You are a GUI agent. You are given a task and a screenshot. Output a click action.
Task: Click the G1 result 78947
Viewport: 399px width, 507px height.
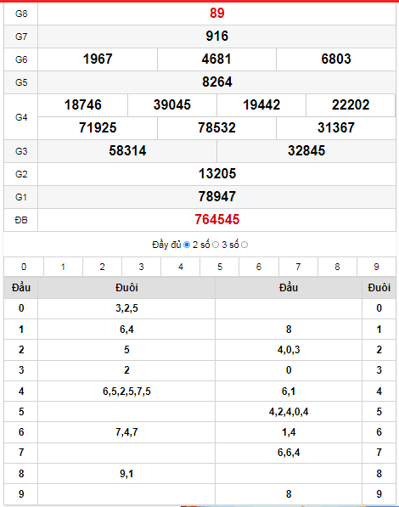pos(217,197)
